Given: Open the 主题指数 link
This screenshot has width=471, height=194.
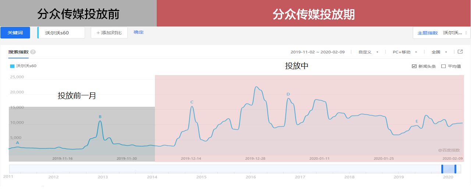Looking at the screenshot, I should pyautogui.click(x=428, y=33).
